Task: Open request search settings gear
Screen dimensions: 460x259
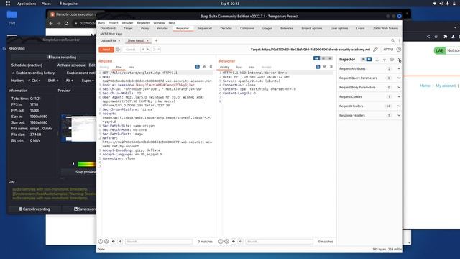Action: 106,242
